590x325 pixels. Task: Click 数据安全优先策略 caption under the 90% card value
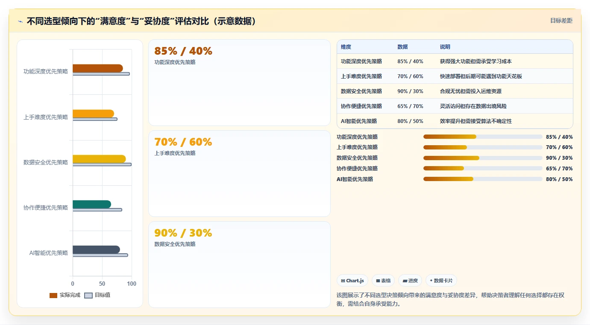pos(175,244)
